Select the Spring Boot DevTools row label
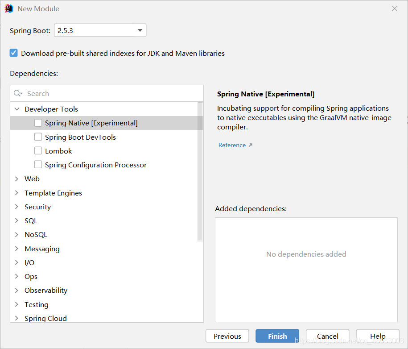Image resolution: width=408 pixels, height=349 pixels. pyautogui.click(x=80, y=137)
